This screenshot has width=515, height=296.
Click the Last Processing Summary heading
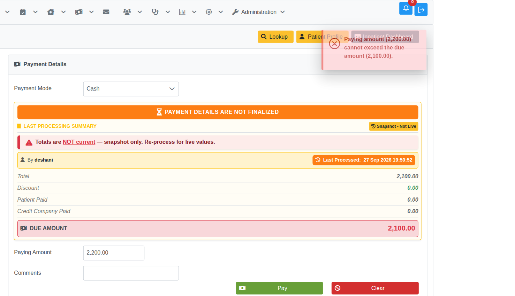[x=60, y=126]
